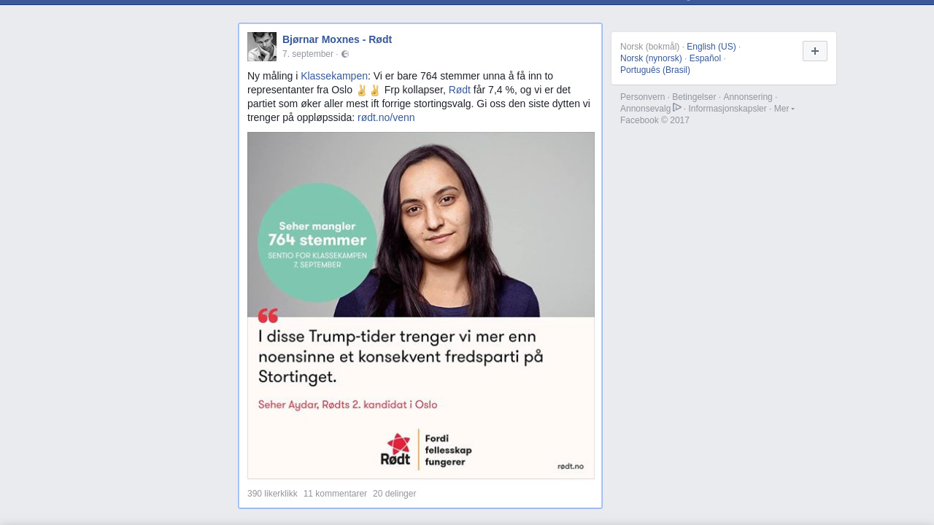
Task: View the 20 delinger
Action: coord(394,494)
